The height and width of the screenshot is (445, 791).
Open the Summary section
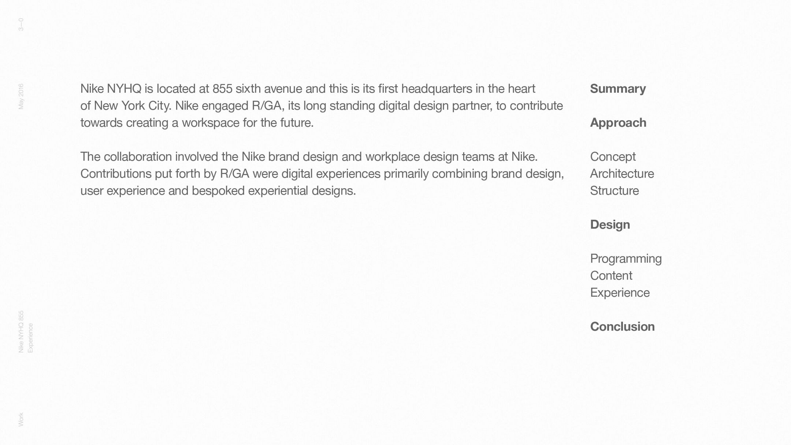618,89
